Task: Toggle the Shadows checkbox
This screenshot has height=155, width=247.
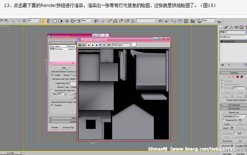Action: tap(52, 105)
